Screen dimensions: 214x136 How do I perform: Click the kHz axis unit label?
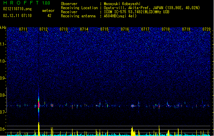tap(3, 28)
